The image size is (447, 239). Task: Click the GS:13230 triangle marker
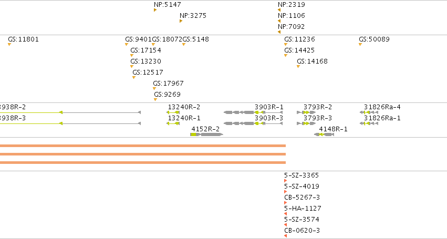pos(132,67)
